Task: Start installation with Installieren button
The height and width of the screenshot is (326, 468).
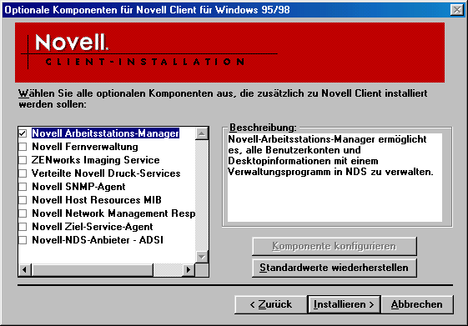Action: click(x=344, y=304)
